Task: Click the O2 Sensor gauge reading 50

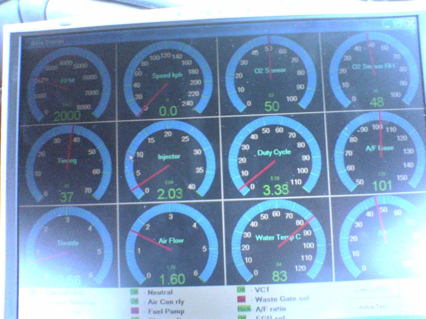Action: pos(270,76)
